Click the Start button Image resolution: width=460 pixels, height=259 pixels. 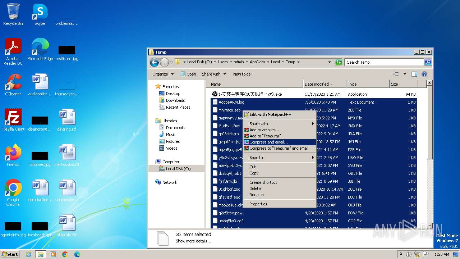(x=10, y=254)
